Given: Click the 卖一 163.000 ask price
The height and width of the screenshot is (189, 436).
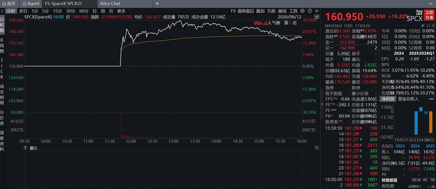Looking at the screenshot, I should 347,42.
